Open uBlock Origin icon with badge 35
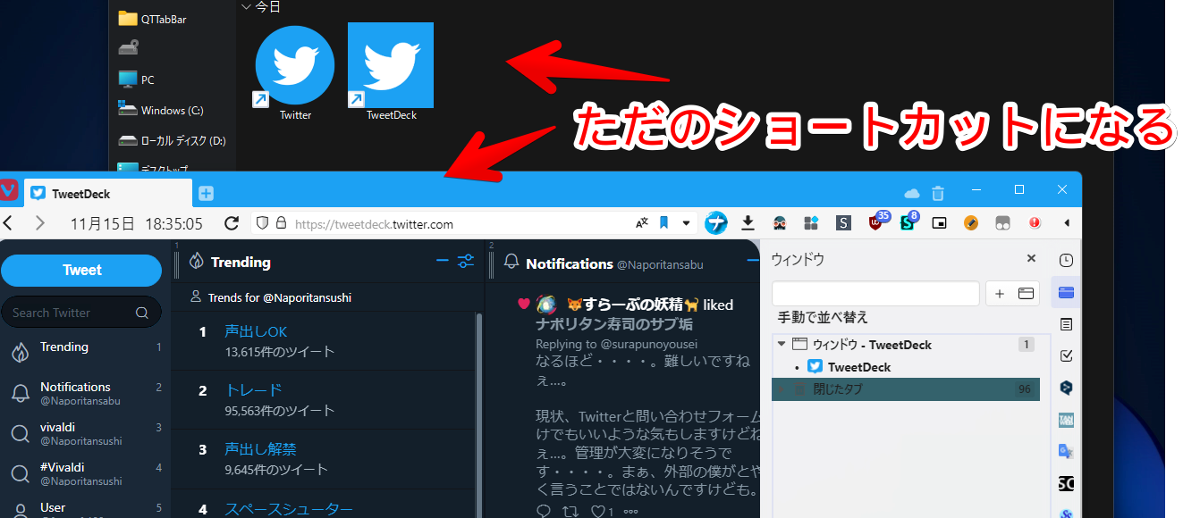 pos(876,222)
